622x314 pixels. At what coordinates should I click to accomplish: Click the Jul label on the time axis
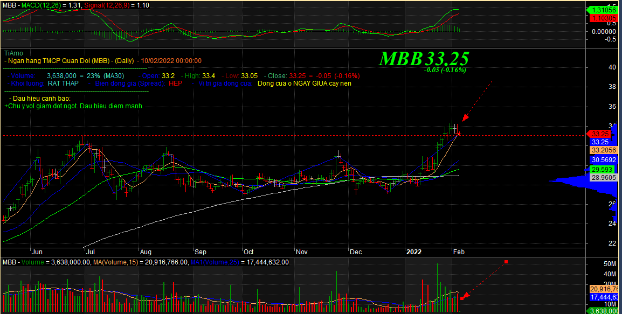(90, 252)
